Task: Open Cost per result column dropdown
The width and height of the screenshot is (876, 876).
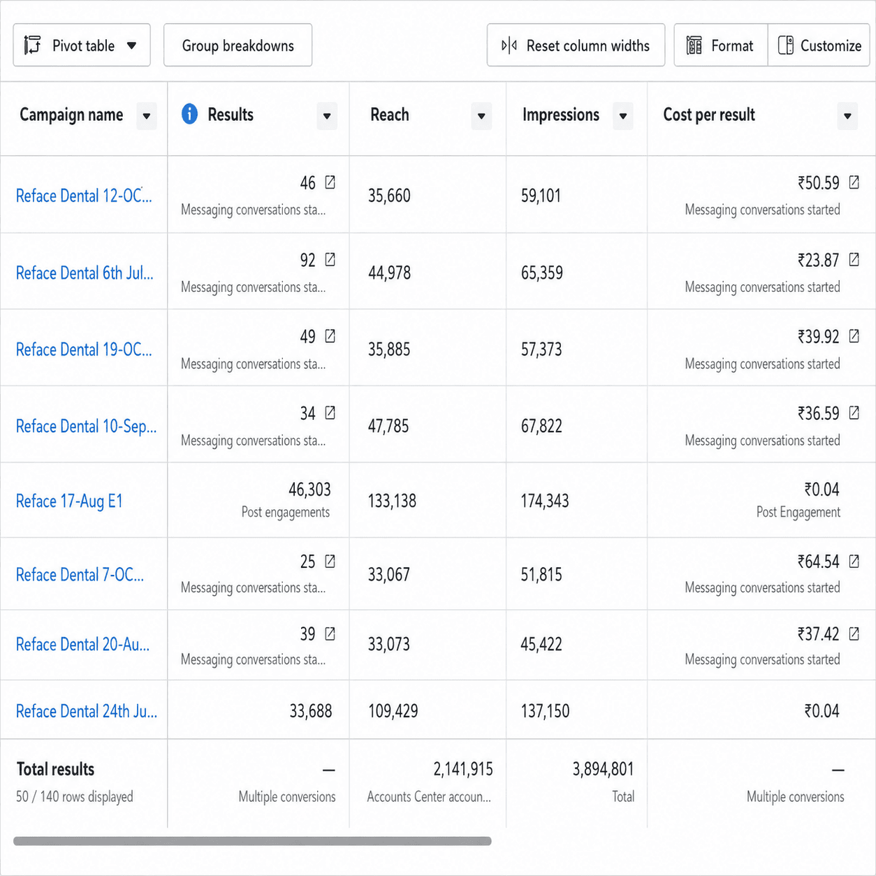Action: tap(847, 116)
